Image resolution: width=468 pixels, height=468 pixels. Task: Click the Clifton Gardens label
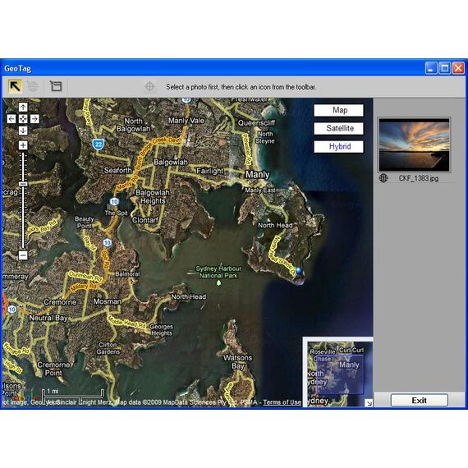coord(108,348)
